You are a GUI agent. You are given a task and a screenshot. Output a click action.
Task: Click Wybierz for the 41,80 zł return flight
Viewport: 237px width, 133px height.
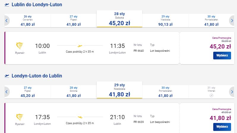222,127
